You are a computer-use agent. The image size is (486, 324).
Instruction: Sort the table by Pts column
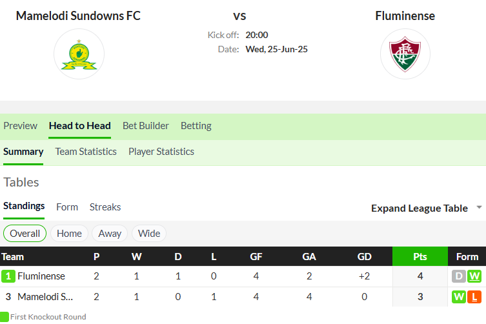[420, 256]
